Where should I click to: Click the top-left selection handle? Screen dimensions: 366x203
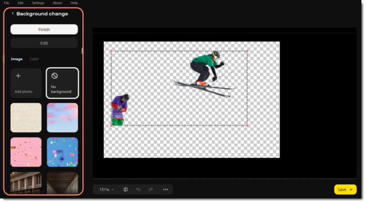coord(111,50)
